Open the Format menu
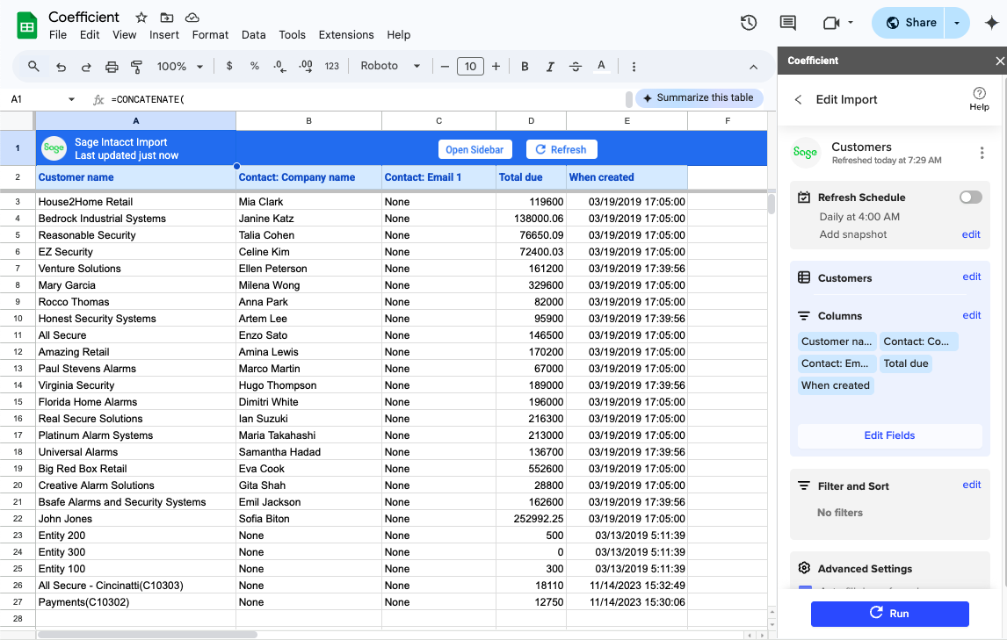1007x640 pixels. [210, 34]
